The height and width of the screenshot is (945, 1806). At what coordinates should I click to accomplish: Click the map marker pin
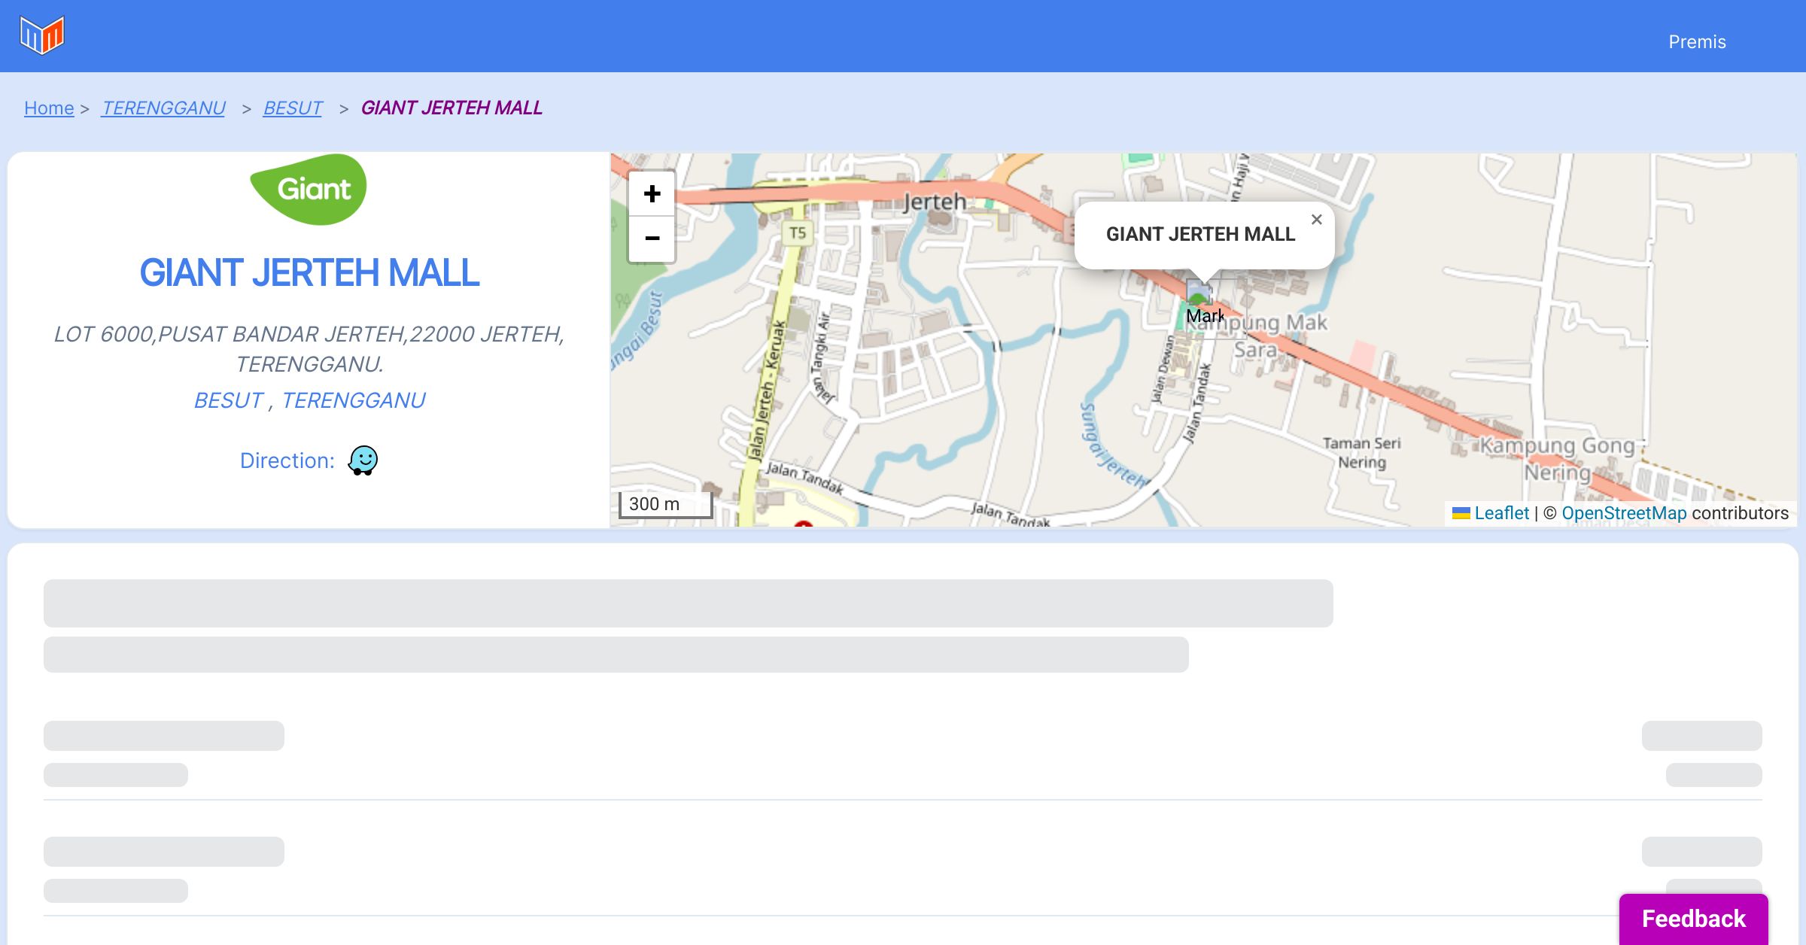[x=1199, y=295]
